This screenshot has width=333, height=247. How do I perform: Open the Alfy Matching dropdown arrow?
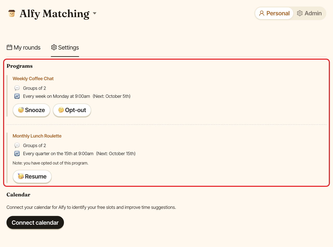(94, 13)
